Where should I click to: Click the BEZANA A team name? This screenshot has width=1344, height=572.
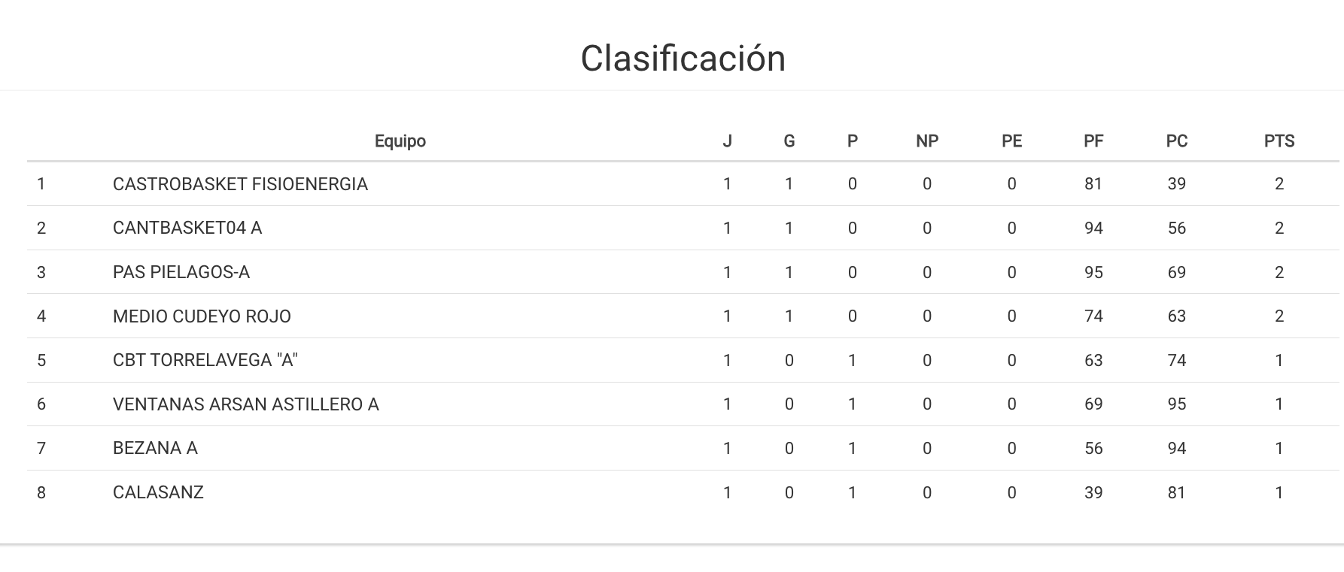pyautogui.click(x=155, y=448)
